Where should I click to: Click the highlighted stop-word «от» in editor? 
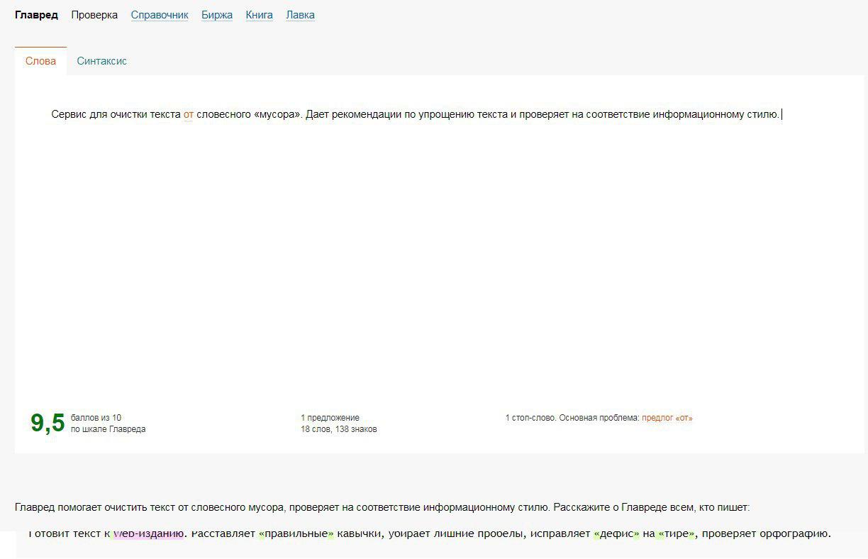point(188,114)
